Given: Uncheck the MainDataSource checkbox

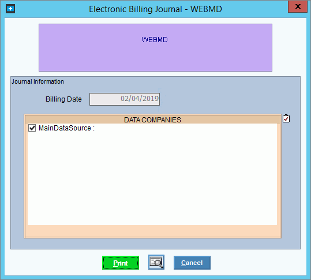Looking at the screenshot, I should tap(32, 128).
